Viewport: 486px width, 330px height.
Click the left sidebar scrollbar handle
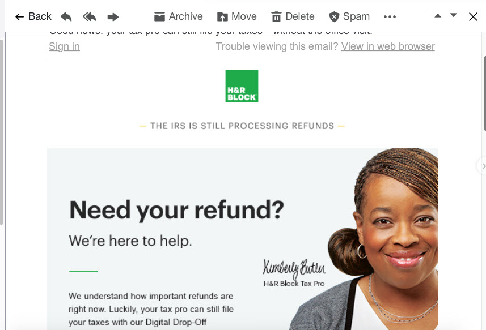[2, 132]
